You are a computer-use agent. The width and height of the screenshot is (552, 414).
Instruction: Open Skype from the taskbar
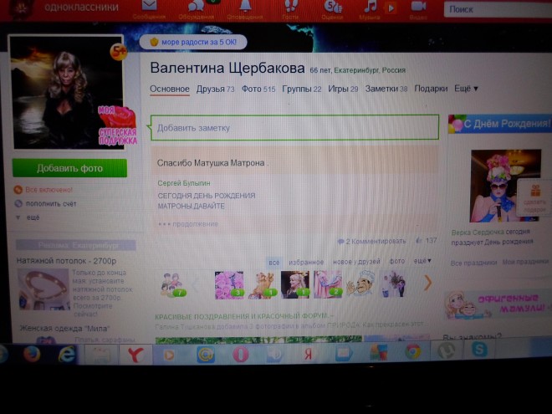(479, 350)
